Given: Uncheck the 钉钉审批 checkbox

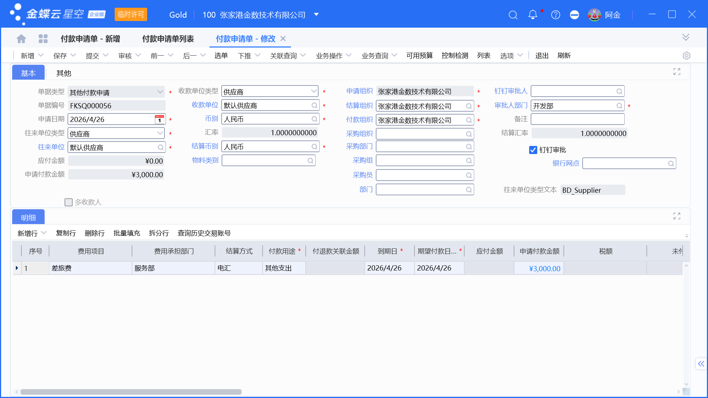Looking at the screenshot, I should point(533,150).
